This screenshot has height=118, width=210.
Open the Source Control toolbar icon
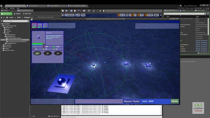point(66,11)
